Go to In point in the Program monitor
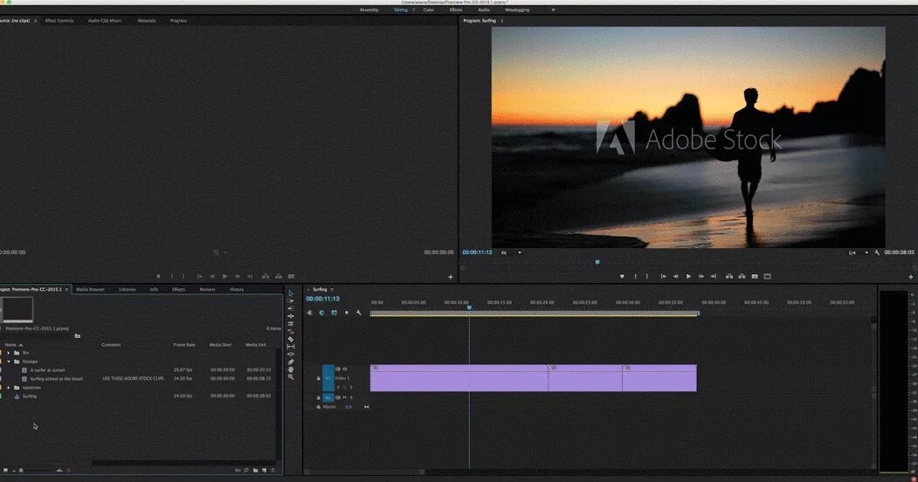 (663, 276)
